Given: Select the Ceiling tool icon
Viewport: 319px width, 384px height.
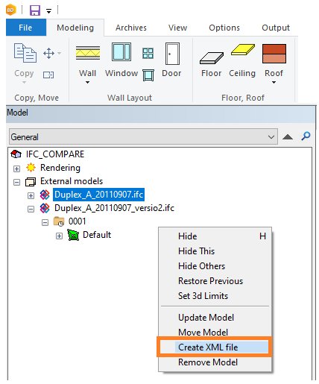Looking at the screenshot, I should (x=242, y=49).
